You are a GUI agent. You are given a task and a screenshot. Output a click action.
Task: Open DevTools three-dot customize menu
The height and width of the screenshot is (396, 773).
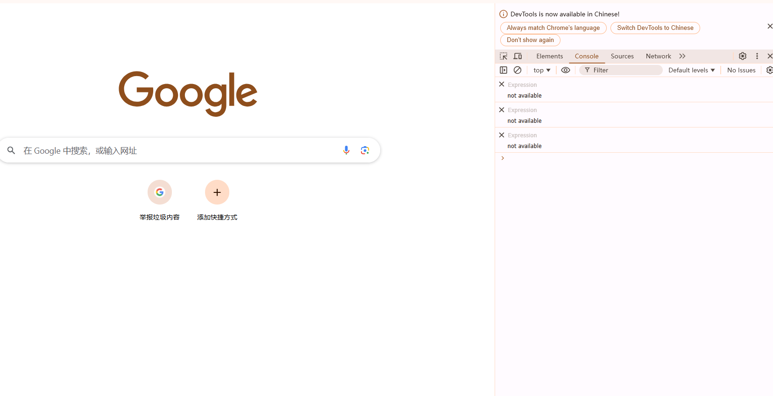[x=757, y=56]
